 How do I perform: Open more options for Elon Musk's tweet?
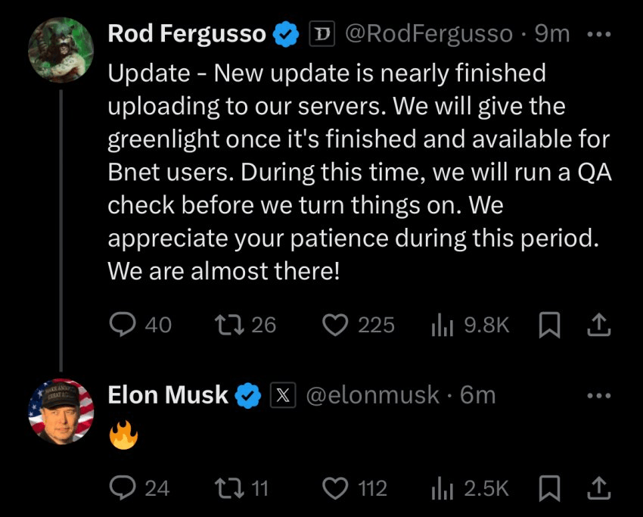(599, 395)
